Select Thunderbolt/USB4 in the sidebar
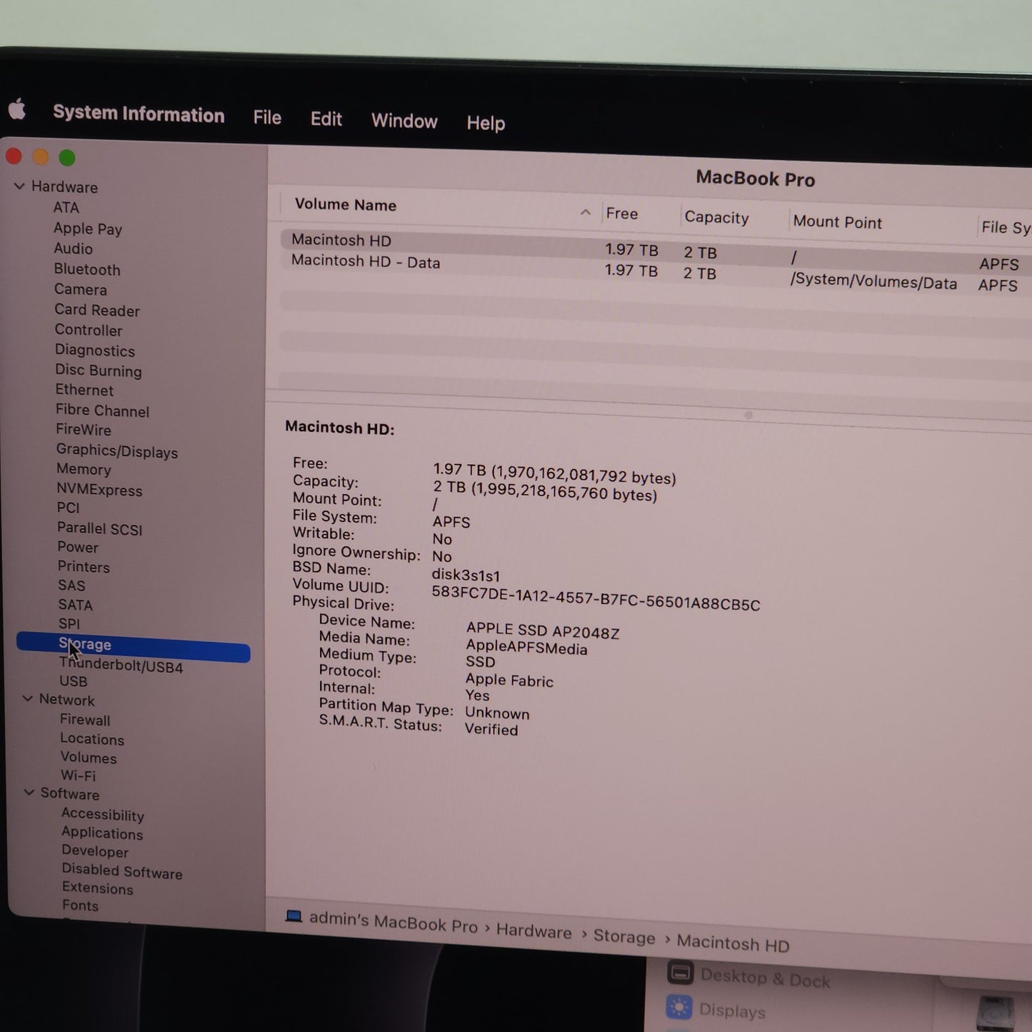 pyautogui.click(x=121, y=666)
